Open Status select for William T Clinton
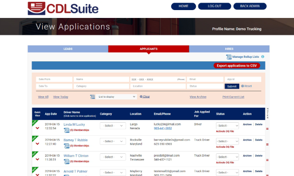The image size is (294, 176). click(227, 157)
